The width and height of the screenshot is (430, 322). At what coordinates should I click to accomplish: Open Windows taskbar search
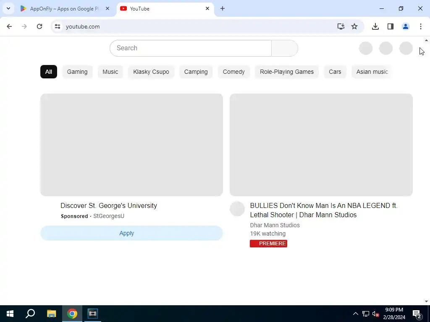click(x=30, y=314)
